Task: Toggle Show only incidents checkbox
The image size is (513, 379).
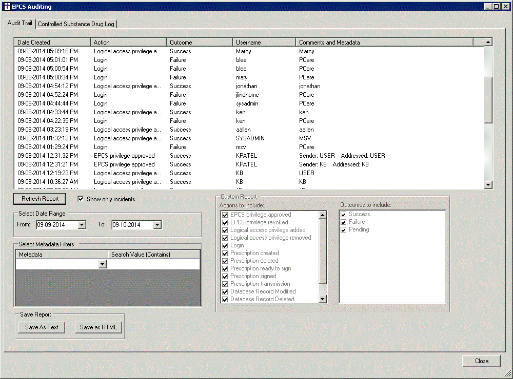Action: pos(81,199)
